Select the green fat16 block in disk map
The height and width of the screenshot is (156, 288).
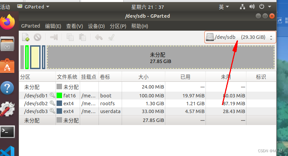click(27, 57)
